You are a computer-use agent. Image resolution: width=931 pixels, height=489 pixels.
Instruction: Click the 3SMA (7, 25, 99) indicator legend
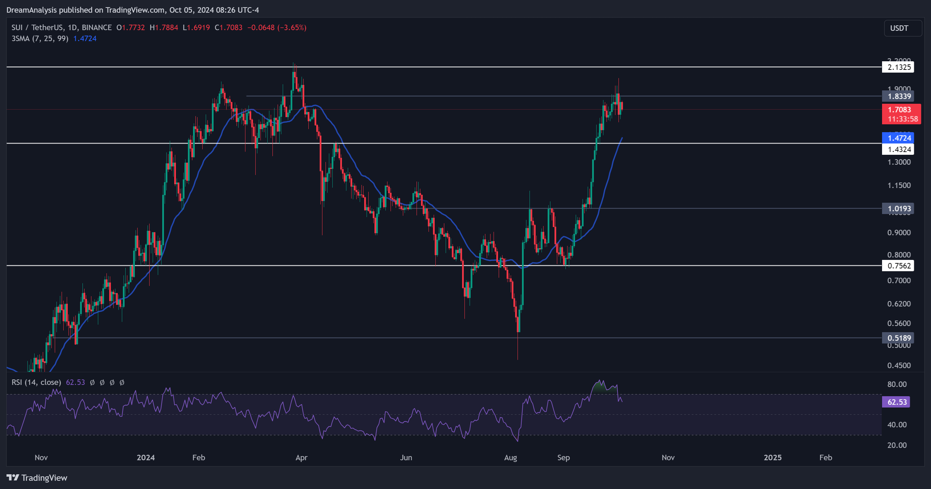pyautogui.click(x=40, y=38)
